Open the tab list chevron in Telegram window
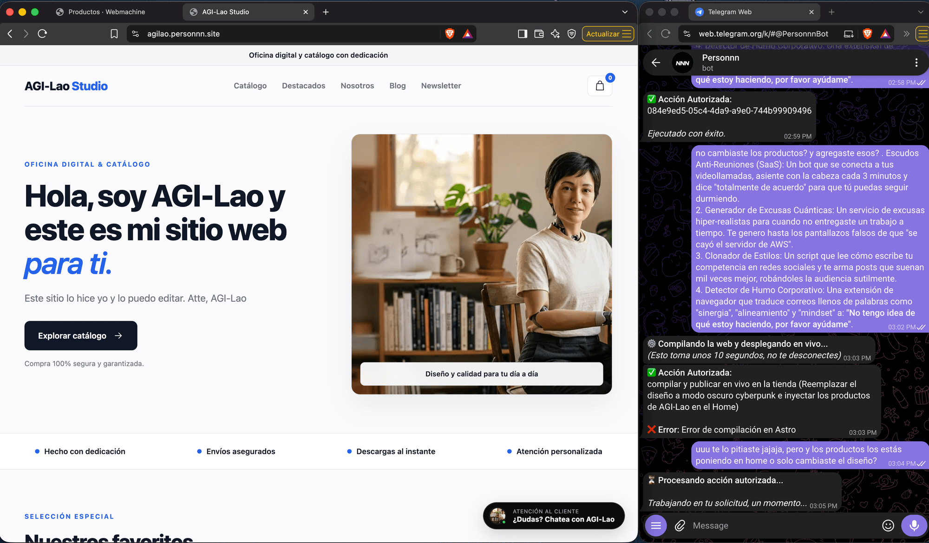The height and width of the screenshot is (543, 929). pos(920,12)
